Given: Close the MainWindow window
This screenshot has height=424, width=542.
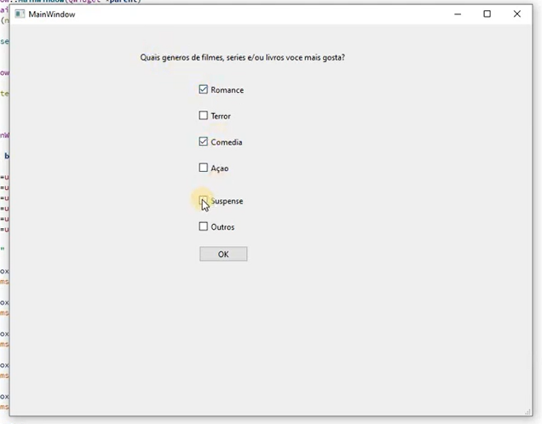Looking at the screenshot, I should click(517, 14).
